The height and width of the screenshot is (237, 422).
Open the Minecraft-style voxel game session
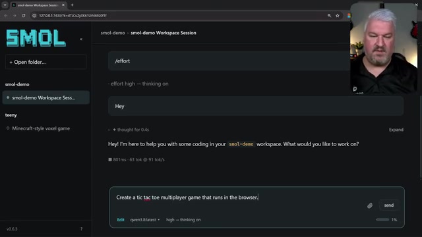click(41, 128)
